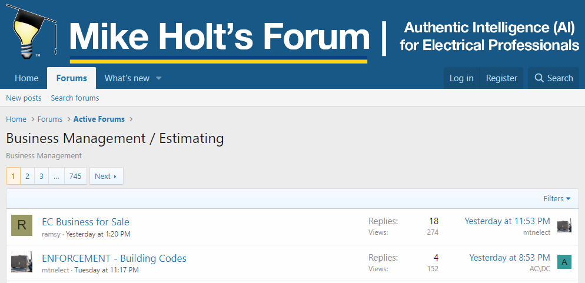Screen dimensions: 585x283
Task: Go to page 2
Action: click(x=27, y=176)
